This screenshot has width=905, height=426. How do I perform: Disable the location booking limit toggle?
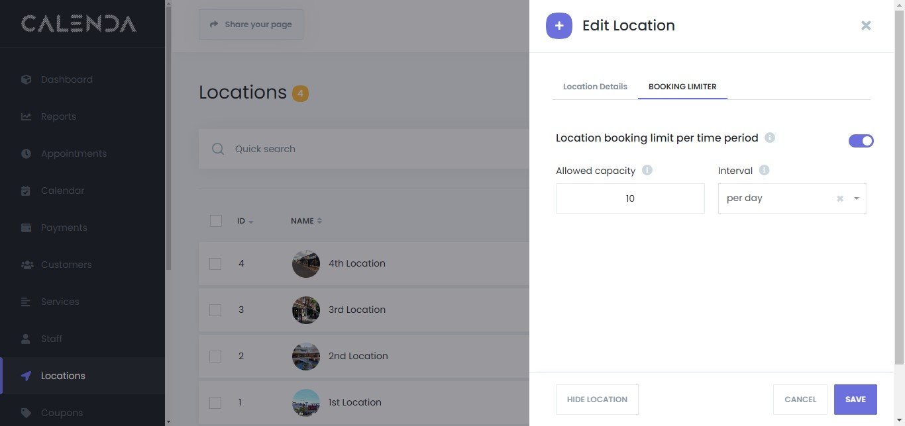pos(861,141)
